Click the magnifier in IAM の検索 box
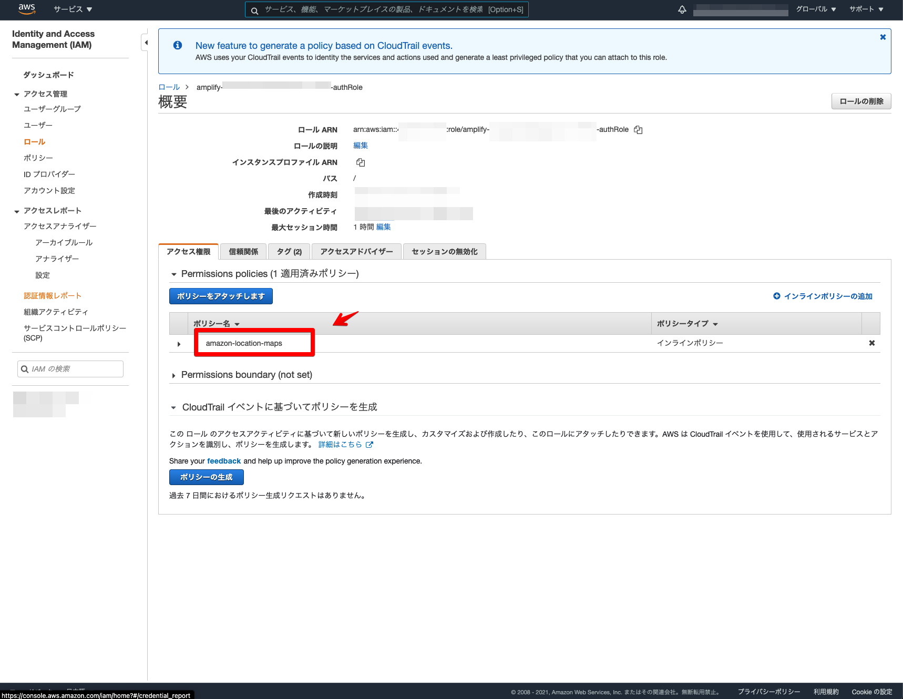The image size is (903, 699). pos(25,369)
